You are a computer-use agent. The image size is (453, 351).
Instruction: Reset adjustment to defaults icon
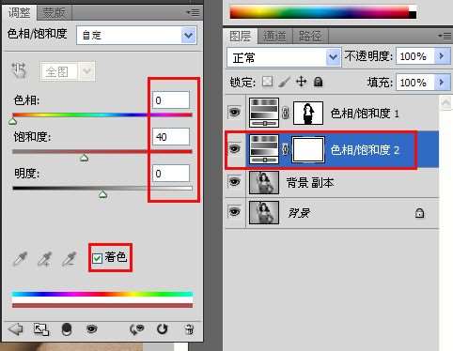pos(162,329)
